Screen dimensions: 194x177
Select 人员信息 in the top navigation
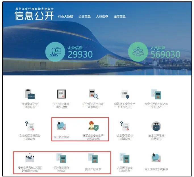coord(102,16)
